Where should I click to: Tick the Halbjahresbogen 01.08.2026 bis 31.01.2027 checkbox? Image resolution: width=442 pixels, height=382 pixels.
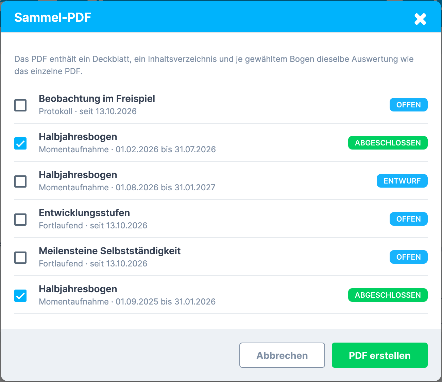click(x=20, y=181)
